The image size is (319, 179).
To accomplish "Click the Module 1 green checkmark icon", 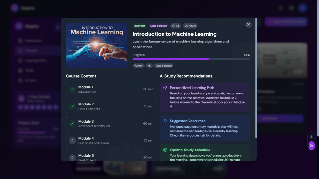I will click(x=72, y=89).
